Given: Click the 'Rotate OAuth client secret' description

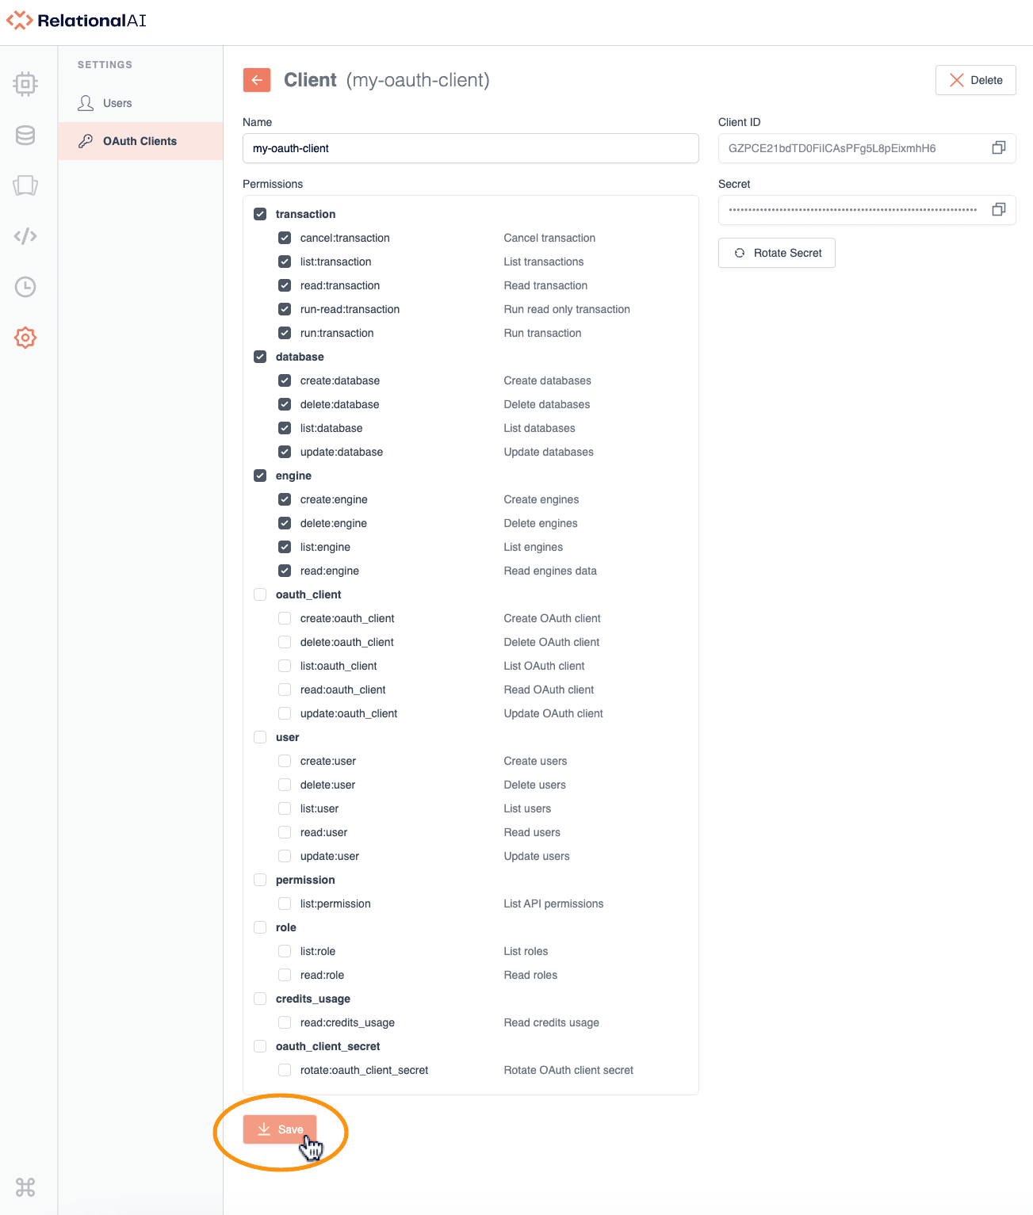Looking at the screenshot, I should 568,1070.
